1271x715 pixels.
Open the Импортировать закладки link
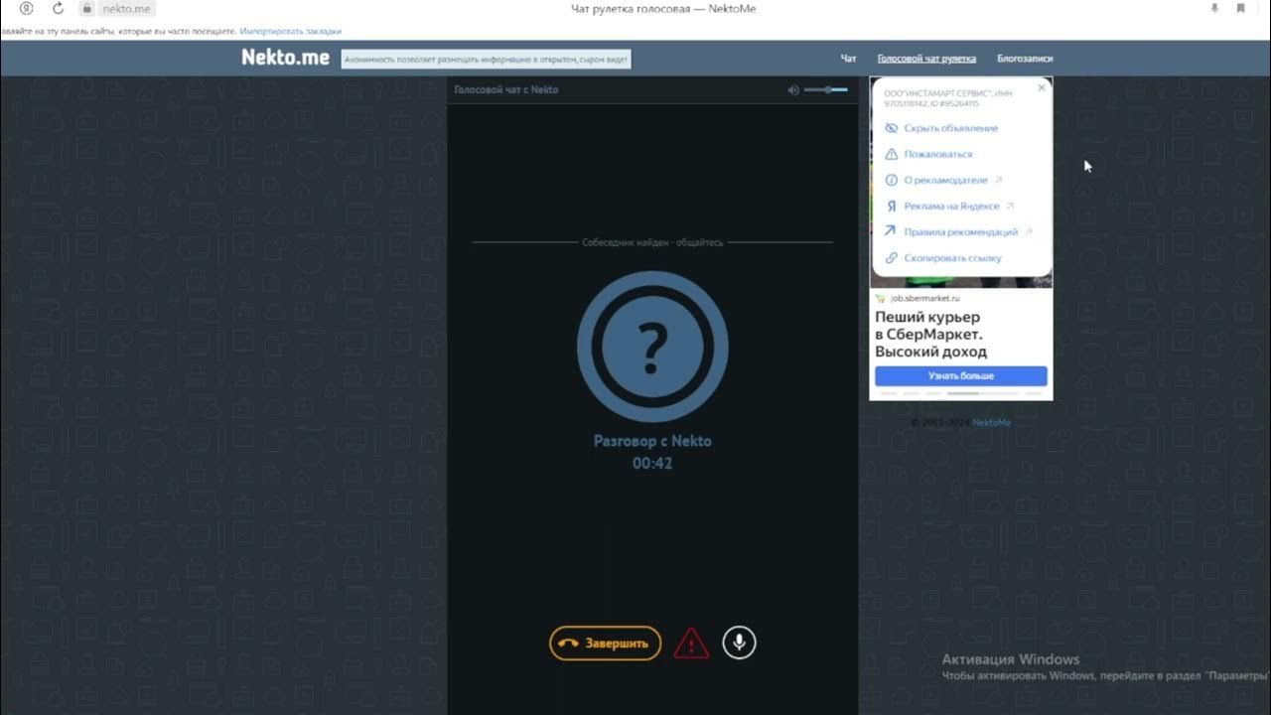(290, 32)
